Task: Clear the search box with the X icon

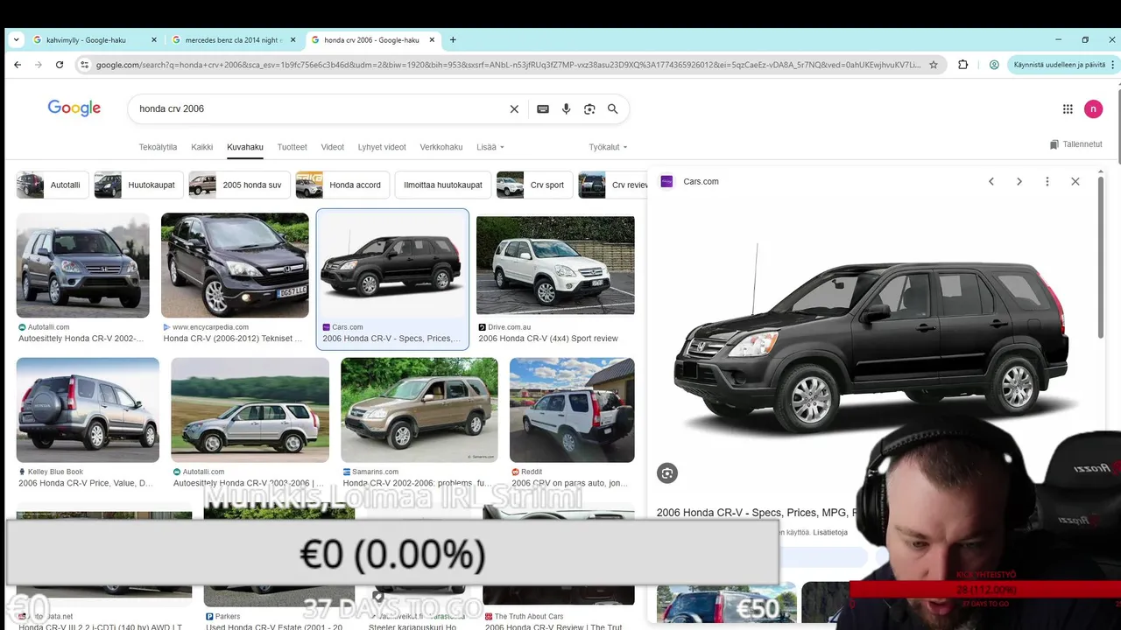Action: pos(514,109)
